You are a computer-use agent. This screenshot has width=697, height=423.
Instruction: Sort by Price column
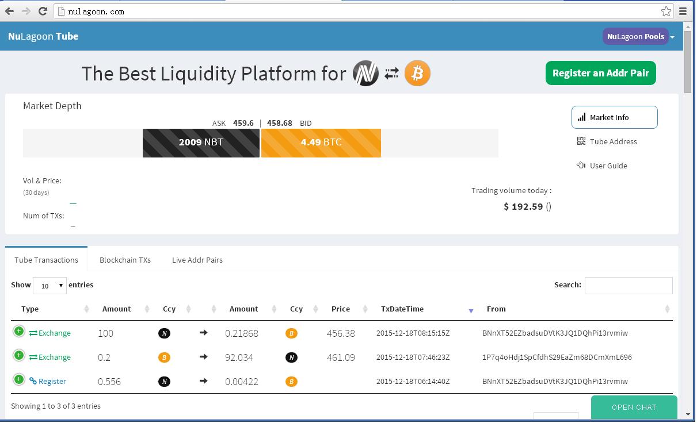(346, 309)
